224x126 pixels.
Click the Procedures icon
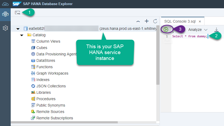point(33,99)
